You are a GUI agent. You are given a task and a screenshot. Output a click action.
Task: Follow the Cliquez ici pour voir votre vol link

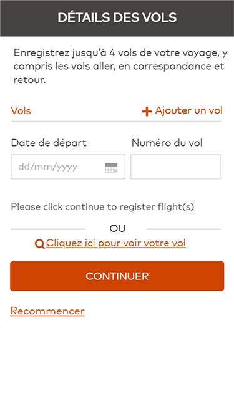(x=115, y=243)
